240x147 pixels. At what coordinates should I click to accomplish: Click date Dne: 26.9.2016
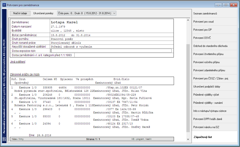40,135
